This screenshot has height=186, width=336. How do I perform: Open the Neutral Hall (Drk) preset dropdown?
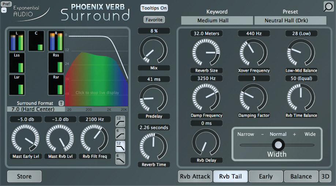pyautogui.click(x=290, y=21)
